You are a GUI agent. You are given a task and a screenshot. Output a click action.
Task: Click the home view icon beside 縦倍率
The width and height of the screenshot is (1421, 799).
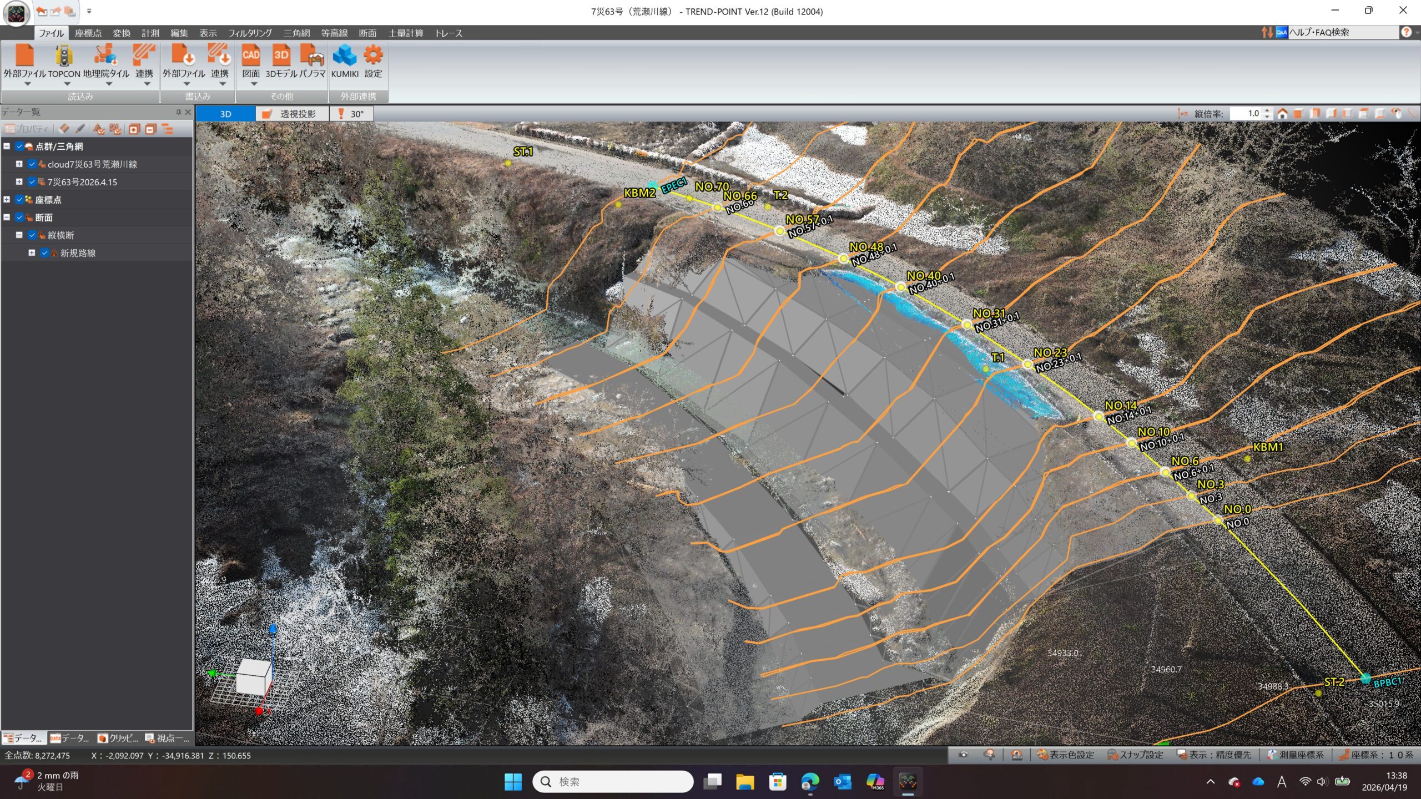pyautogui.click(x=1282, y=114)
